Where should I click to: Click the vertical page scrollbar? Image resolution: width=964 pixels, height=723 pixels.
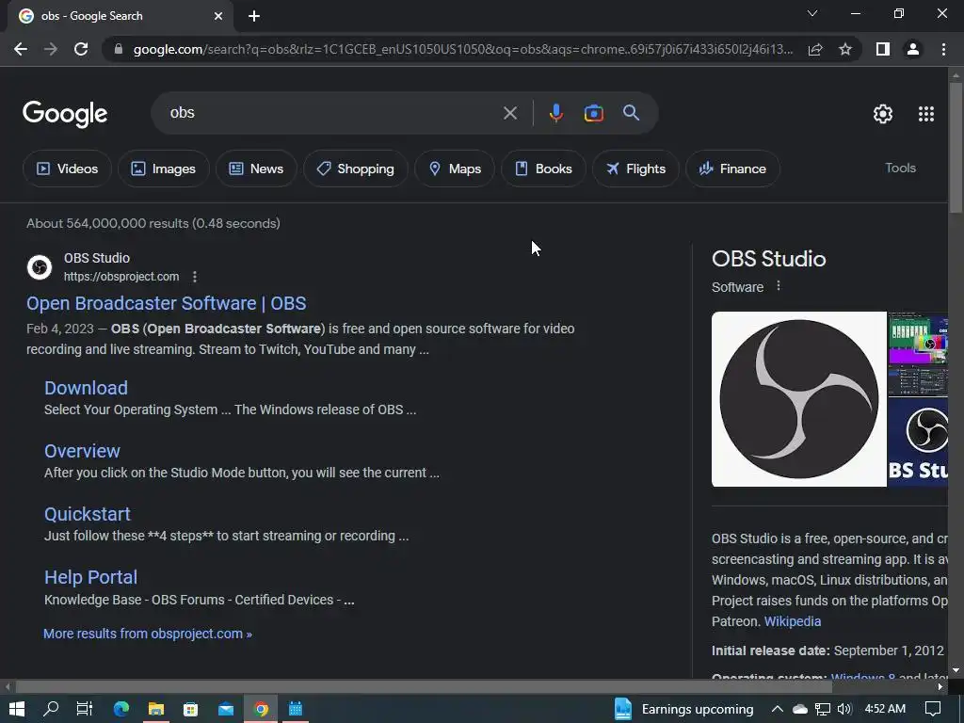(x=956, y=148)
